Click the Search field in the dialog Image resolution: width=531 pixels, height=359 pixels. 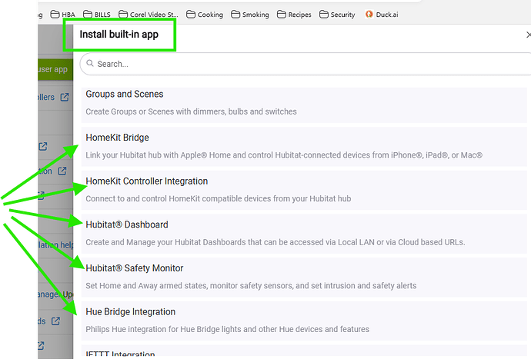[x=308, y=64]
